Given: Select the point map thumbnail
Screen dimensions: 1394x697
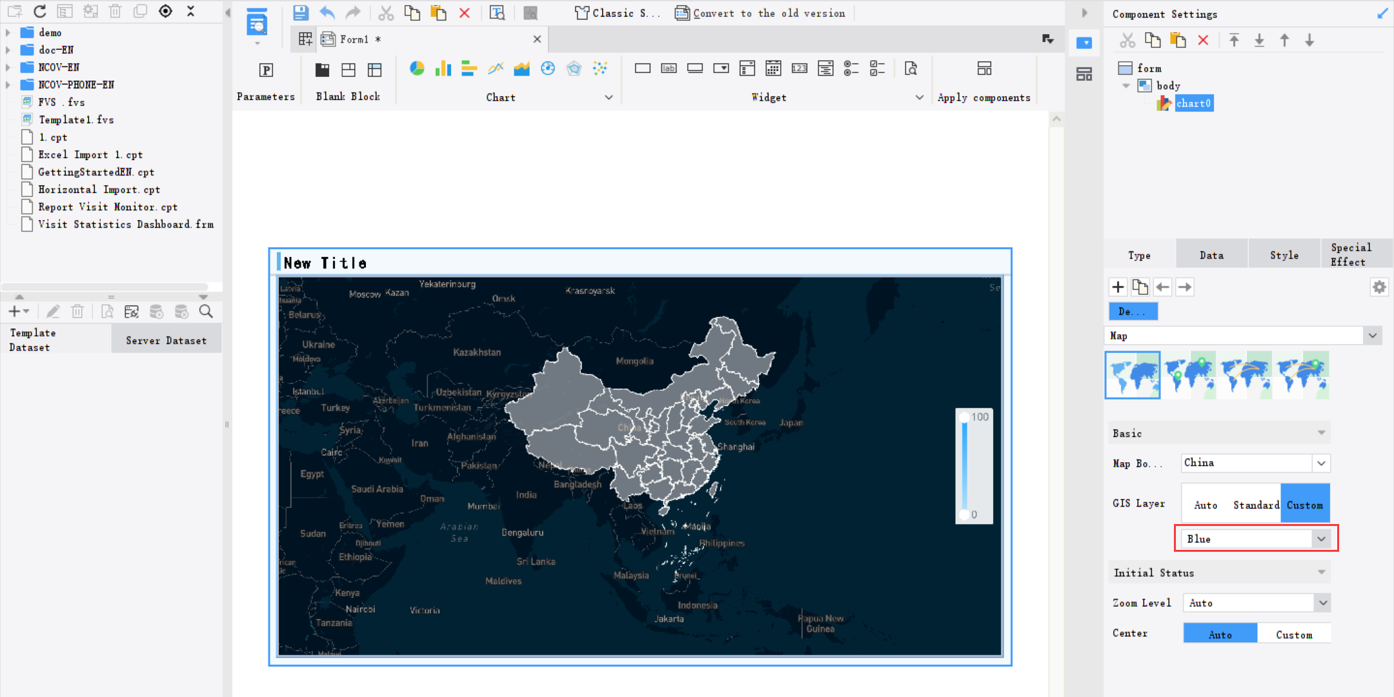Looking at the screenshot, I should (1189, 375).
